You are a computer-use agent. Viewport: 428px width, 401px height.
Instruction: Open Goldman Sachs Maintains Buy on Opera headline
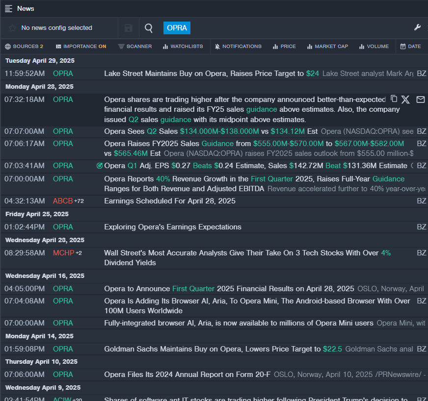point(223,349)
